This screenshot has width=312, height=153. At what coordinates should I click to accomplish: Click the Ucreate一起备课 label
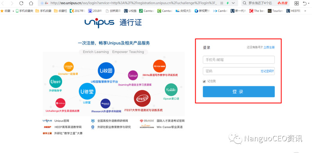68,74
